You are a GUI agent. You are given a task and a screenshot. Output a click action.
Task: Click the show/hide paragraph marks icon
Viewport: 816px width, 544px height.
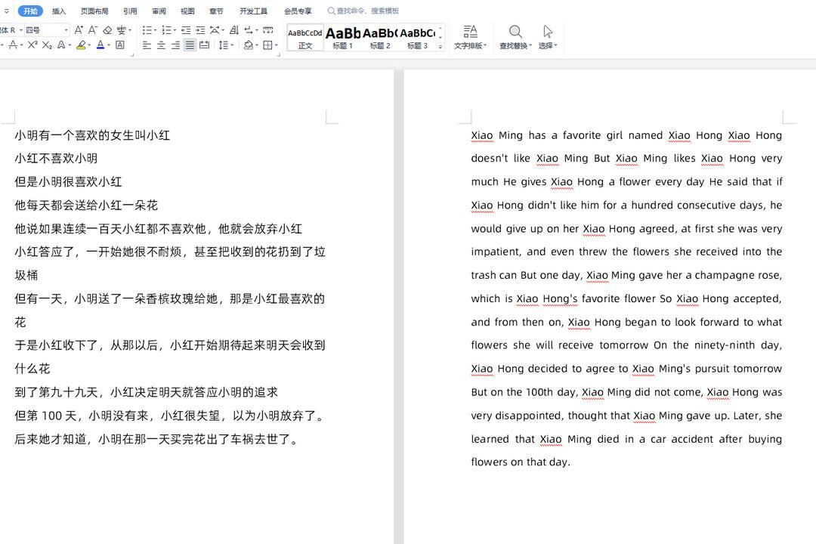point(249,30)
